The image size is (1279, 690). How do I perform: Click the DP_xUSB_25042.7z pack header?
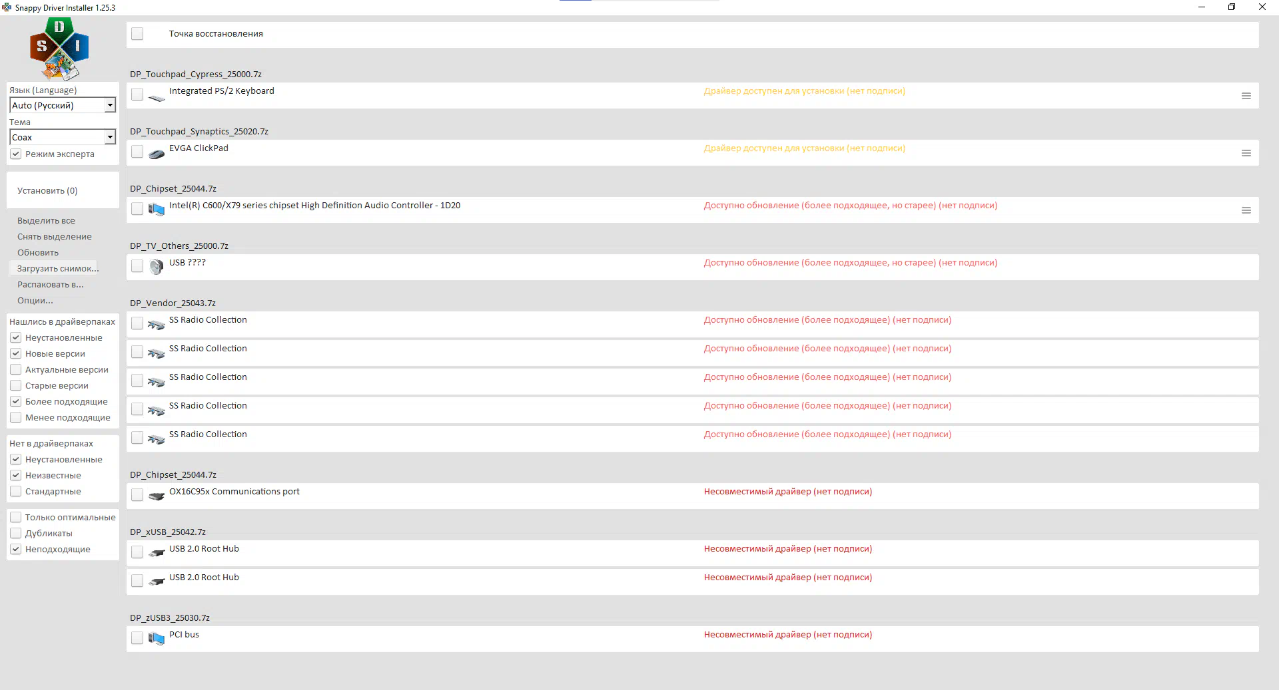pyautogui.click(x=168, y=532)
